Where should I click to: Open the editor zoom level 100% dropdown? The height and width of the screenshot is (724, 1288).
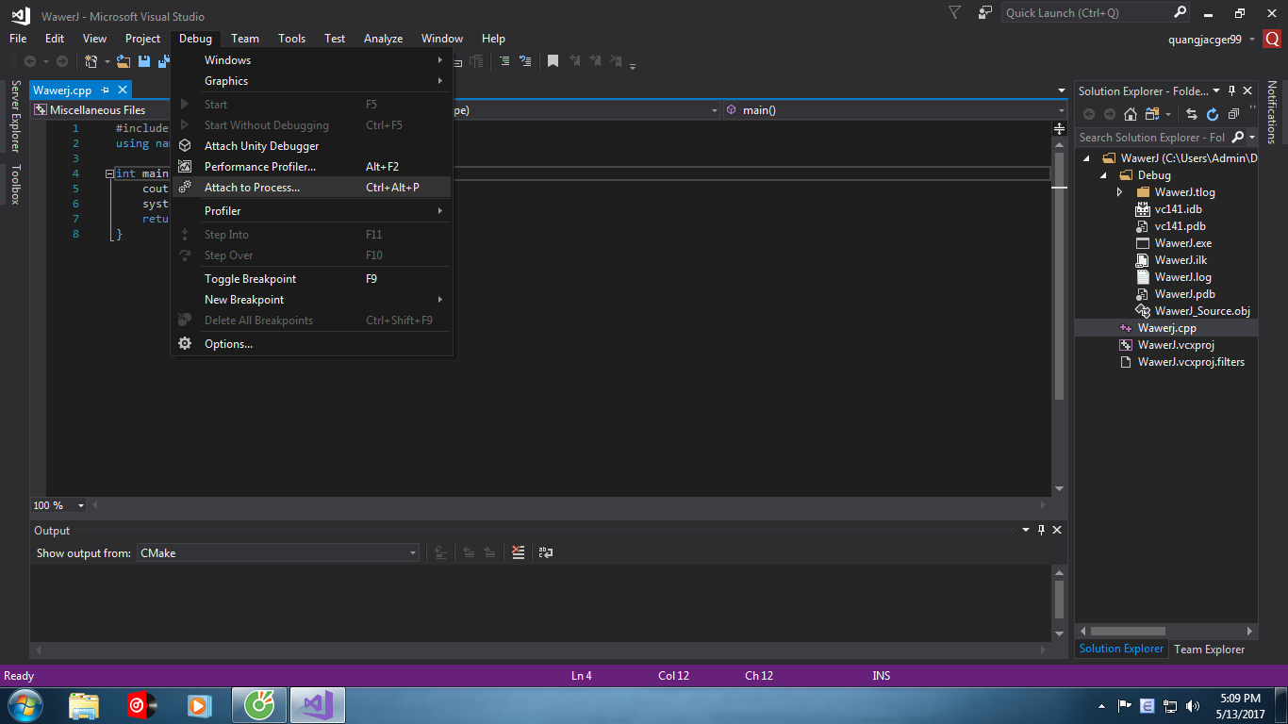(x=81, y=506)
